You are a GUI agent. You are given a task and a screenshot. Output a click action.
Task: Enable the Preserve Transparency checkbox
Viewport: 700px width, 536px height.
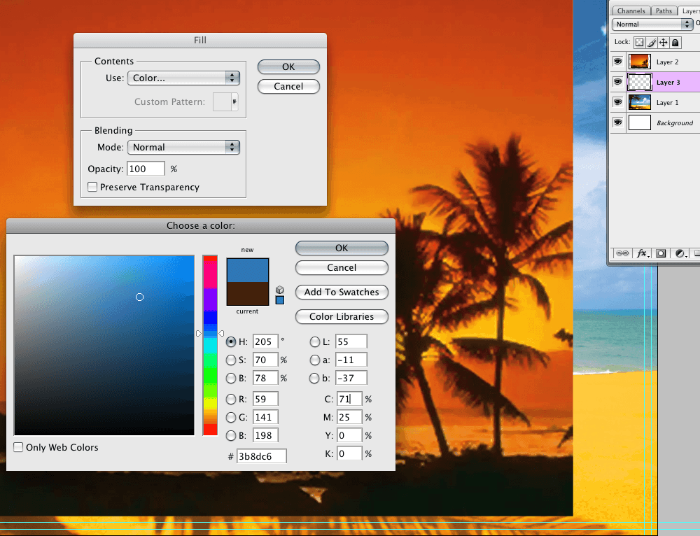(x=92, y=188)
